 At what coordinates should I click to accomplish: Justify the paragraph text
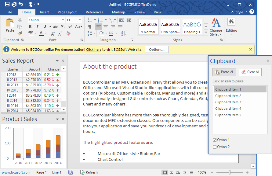(120, 27)
